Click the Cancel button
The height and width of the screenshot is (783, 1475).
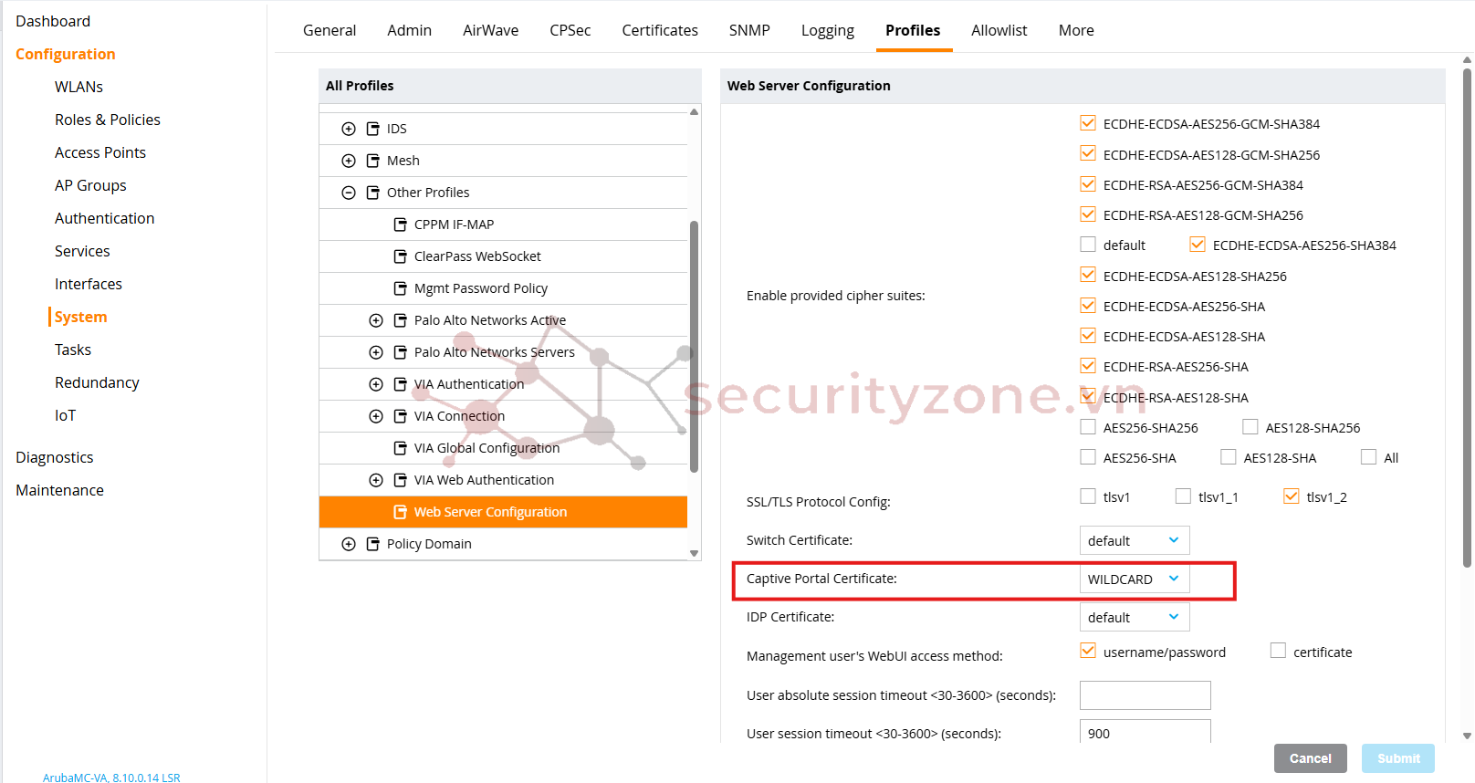[1310, 758]
